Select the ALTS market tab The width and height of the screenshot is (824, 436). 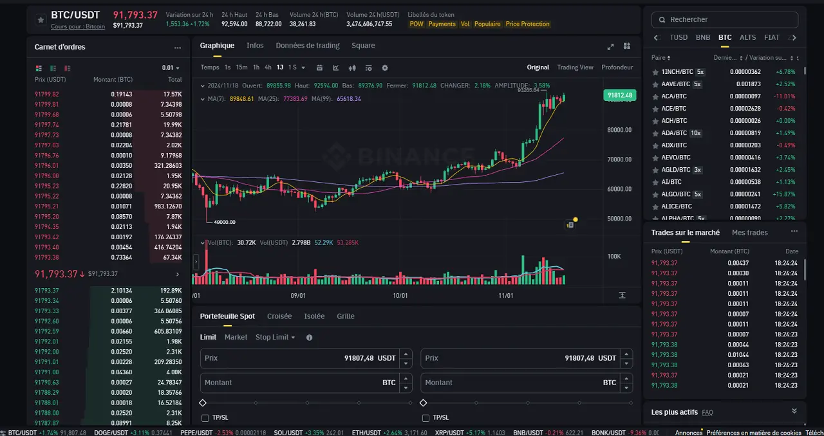[747, 37]
